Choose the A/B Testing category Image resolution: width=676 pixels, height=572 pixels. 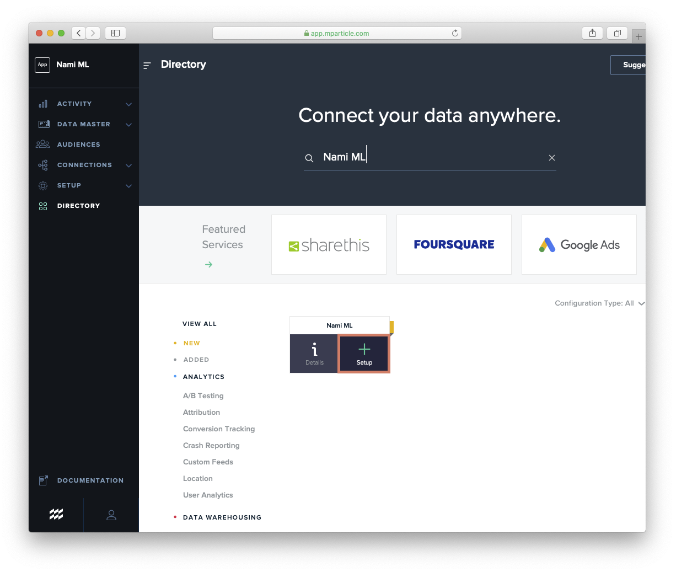tap(203, 396)
